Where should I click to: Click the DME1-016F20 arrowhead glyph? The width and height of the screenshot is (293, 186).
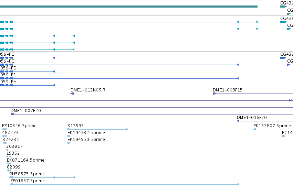point(238,121)
